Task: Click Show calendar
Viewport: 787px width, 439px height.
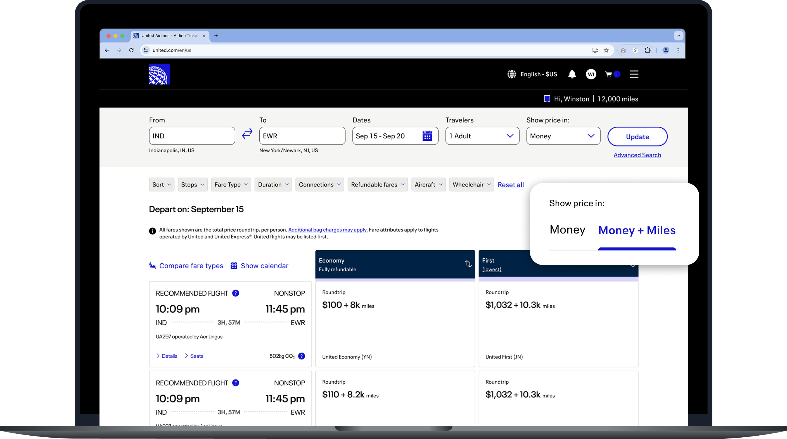Action: click(x=259, y=266)
